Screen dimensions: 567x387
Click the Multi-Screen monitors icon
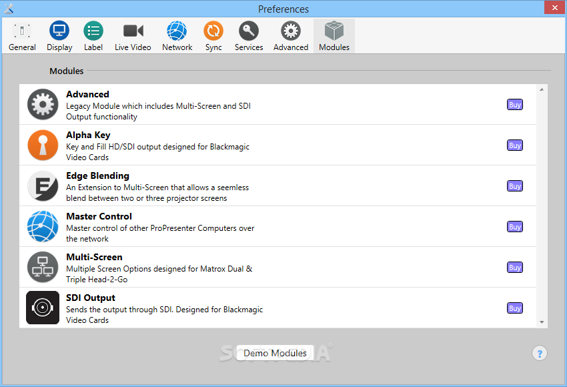[43, 268]
